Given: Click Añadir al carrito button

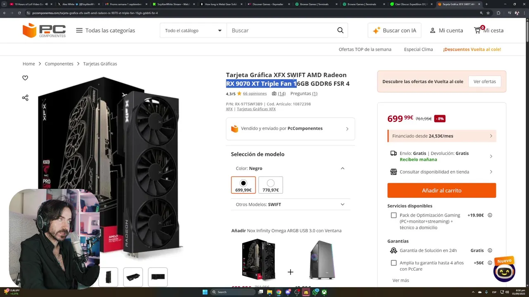Looking at the screenshot, I should (x=441, y=191).
